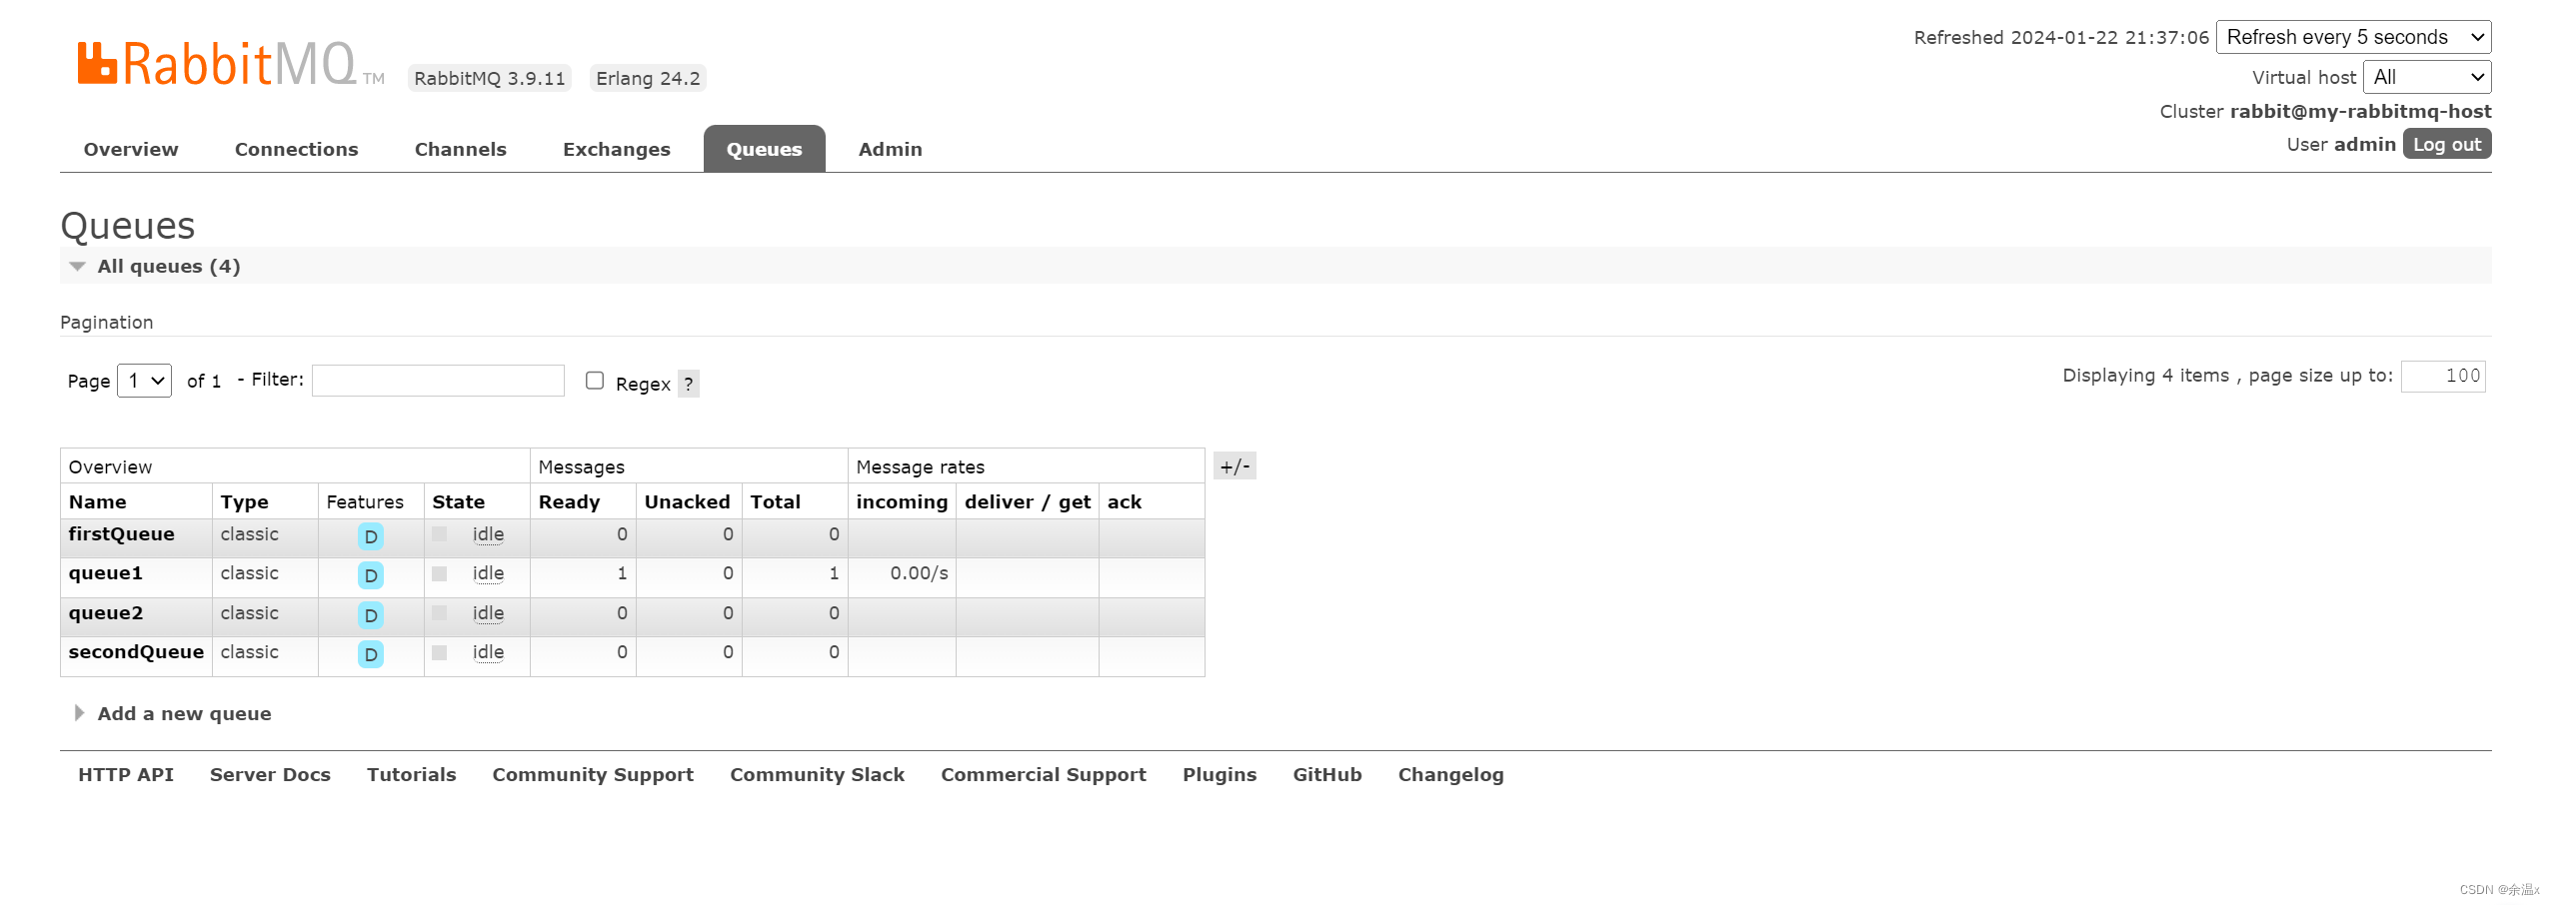2555x905 pixels.
Task: Click the RabbitMQ logo
Action: 231,64
